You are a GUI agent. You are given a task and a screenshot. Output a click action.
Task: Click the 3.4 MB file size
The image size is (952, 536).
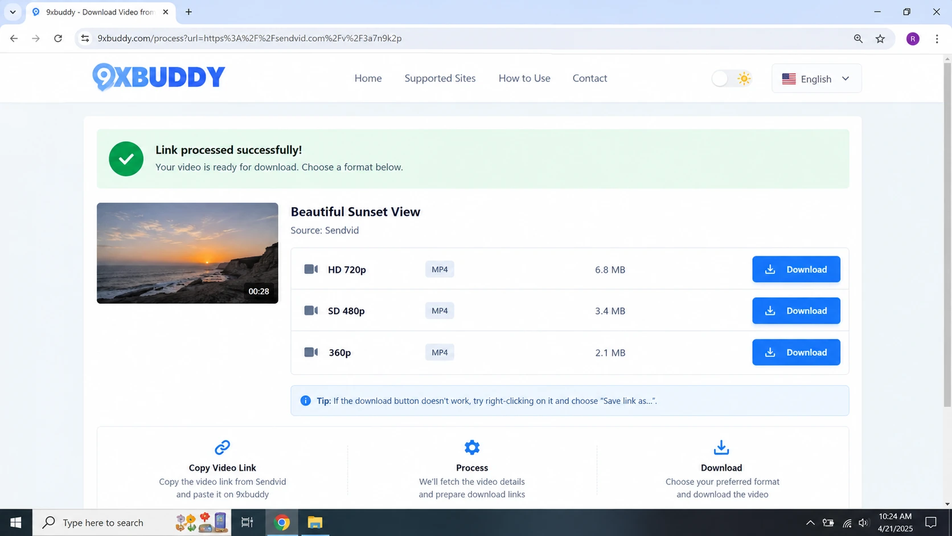click(610, 311)
